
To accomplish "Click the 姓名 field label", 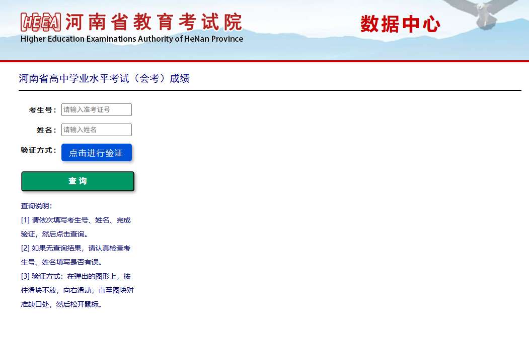I will pyautogui.click(x=46, y=130).
